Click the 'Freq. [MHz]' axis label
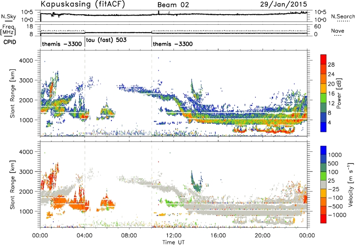Image resolution: width=355 pixels, height=245 pixels. 8,30
